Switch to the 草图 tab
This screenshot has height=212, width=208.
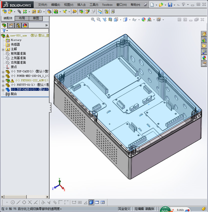pyautogui.click(x=36, y=18)
